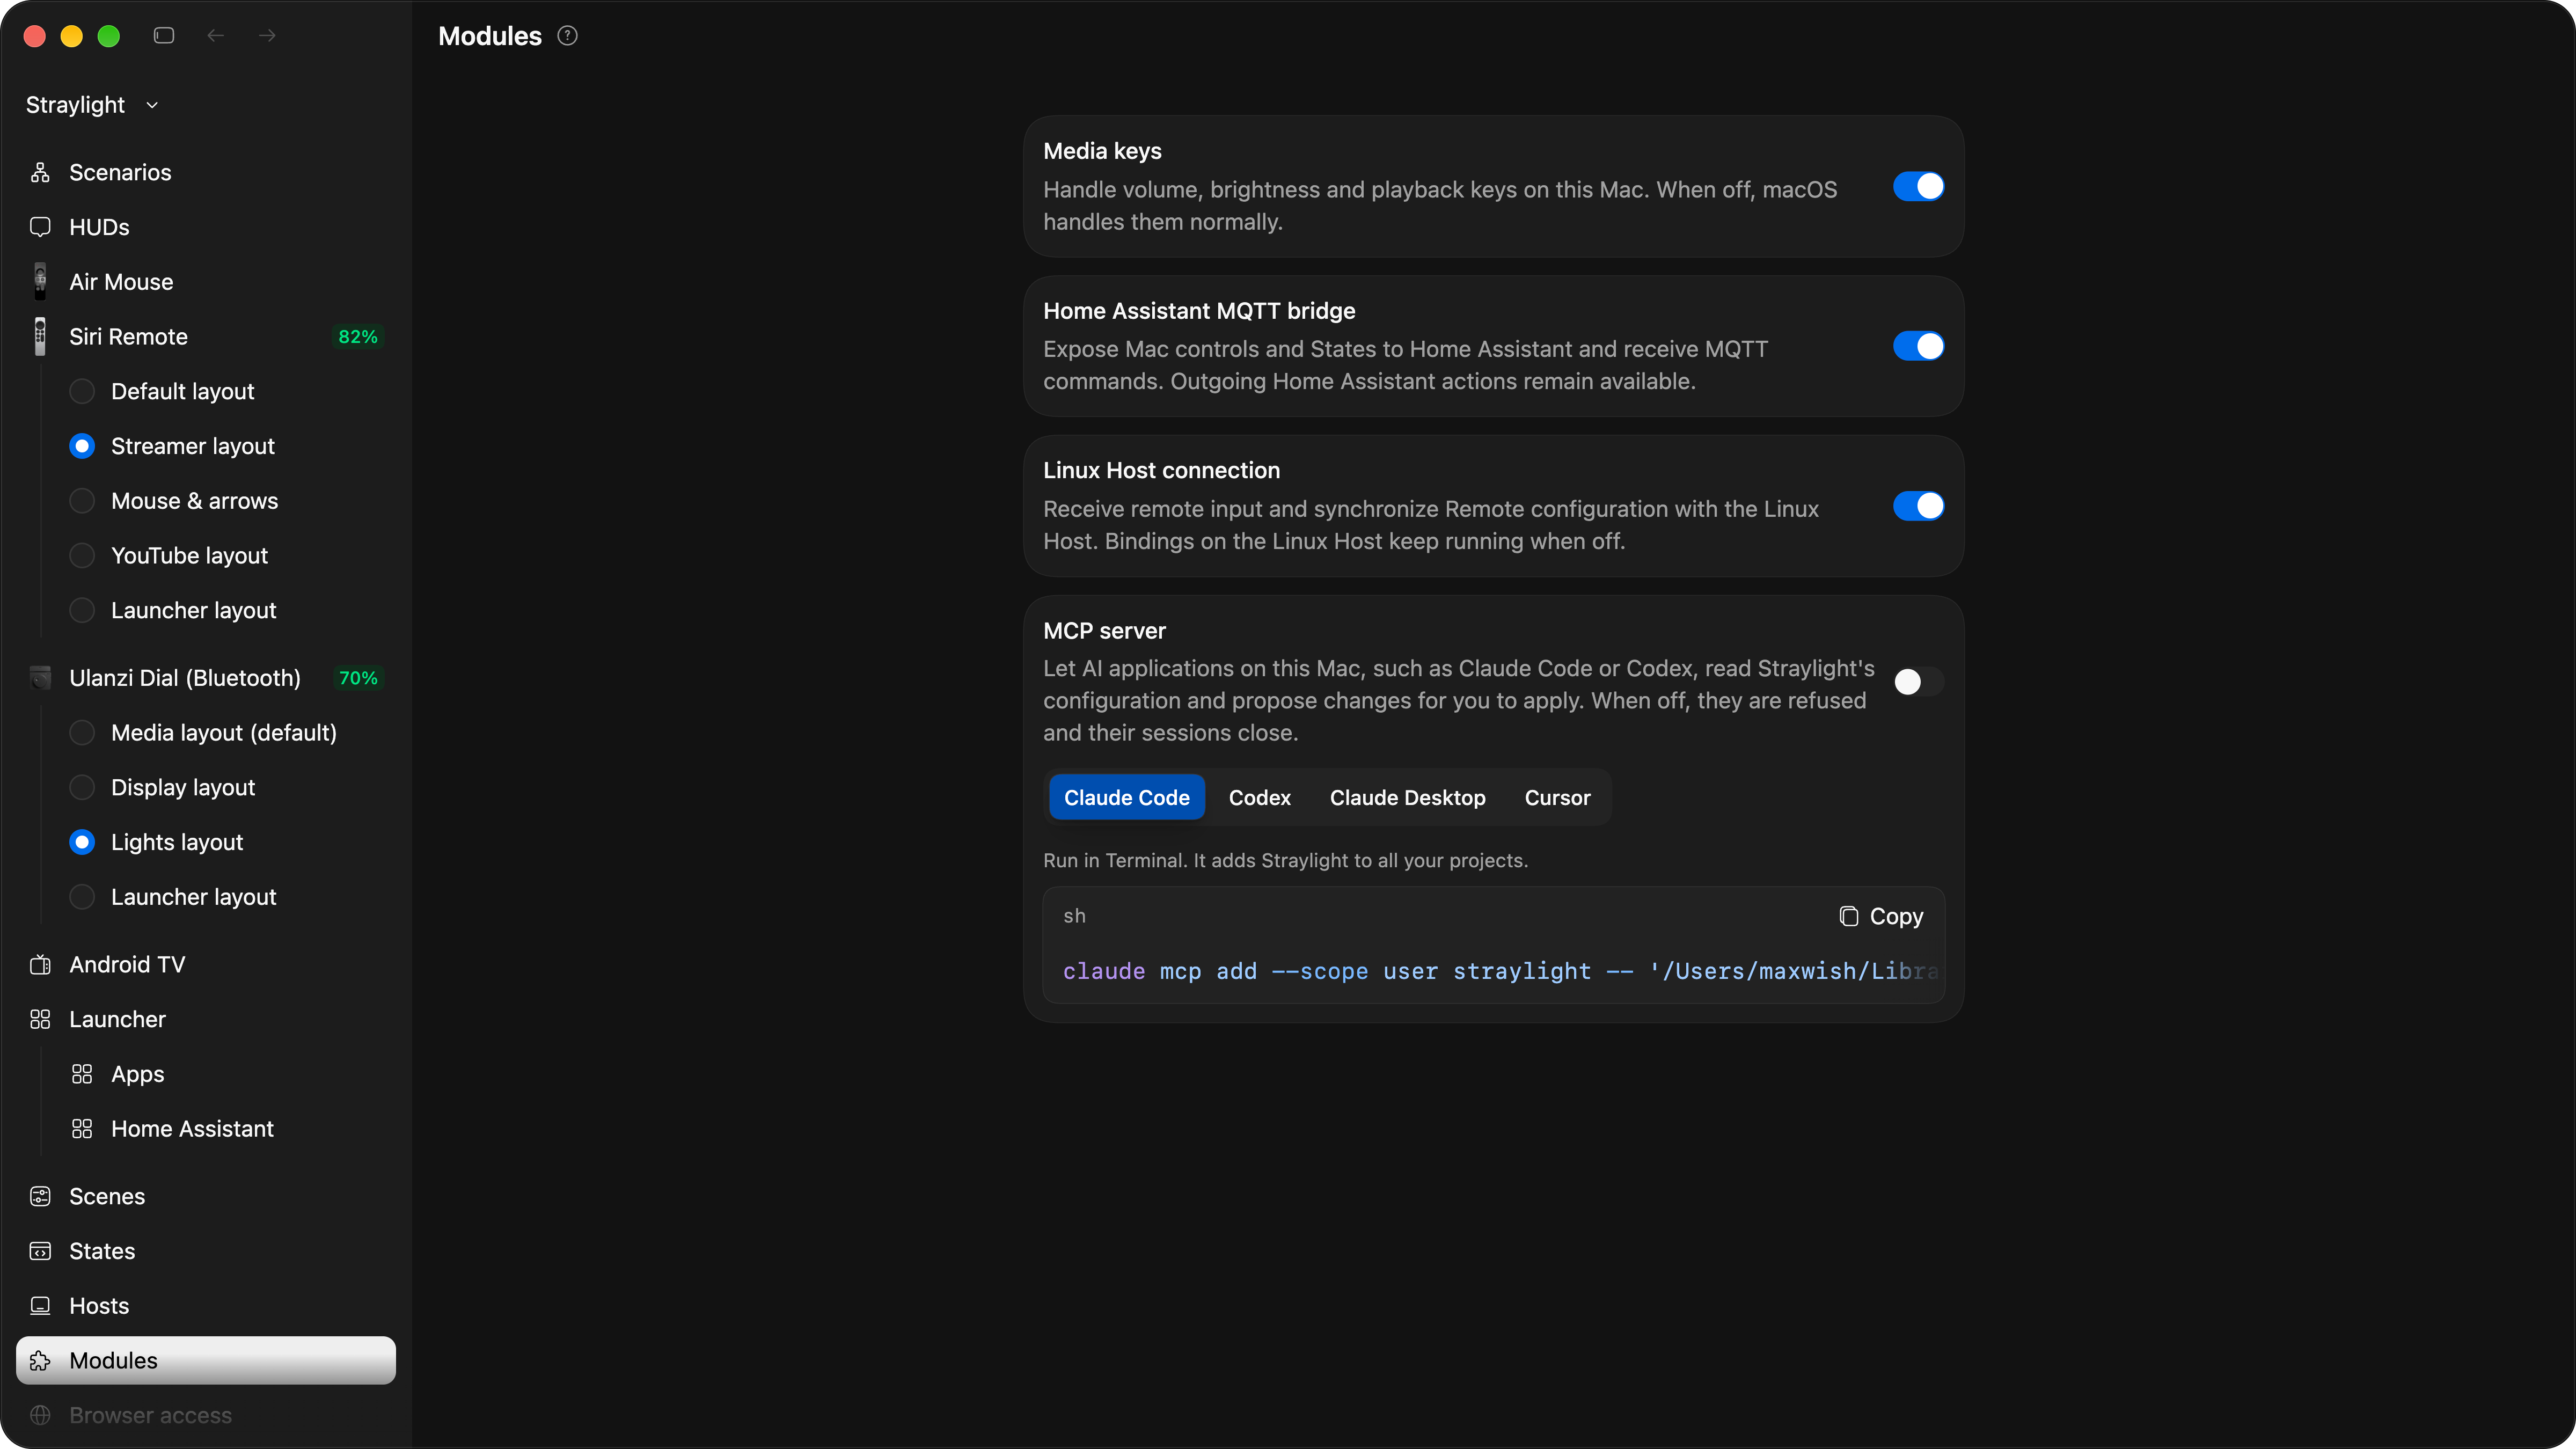Screen dimensions: 2576x1449
Task: Select Lights layout under Ulanzi Dial
Action: 82,843
